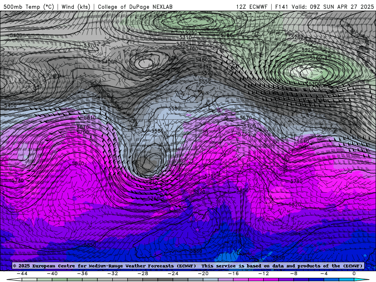Click the -36 colorbar scale label
The image size is (376, 282).
coord(82,274)
